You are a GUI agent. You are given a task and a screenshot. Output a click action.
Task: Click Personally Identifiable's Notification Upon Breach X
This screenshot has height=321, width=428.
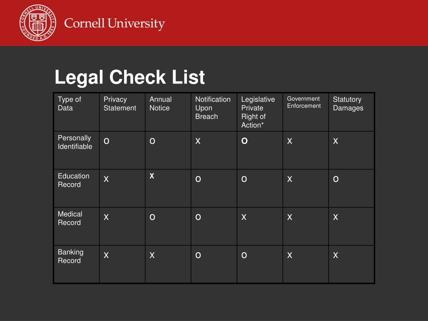[198, 141]
